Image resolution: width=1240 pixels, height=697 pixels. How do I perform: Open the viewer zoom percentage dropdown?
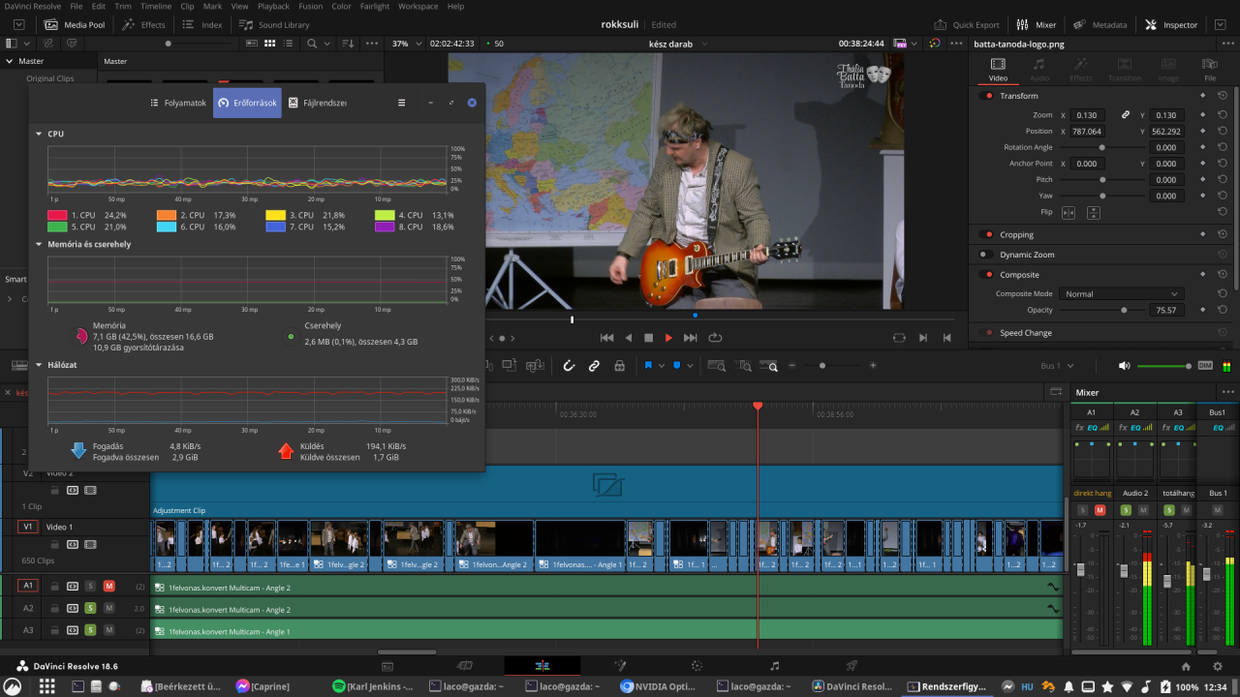[405, 44]
